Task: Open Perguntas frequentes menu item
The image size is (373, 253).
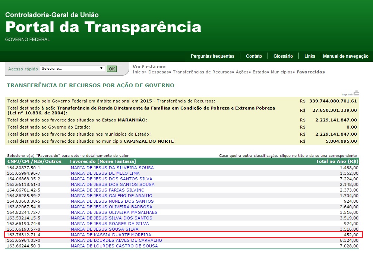Action: point(212,56)
